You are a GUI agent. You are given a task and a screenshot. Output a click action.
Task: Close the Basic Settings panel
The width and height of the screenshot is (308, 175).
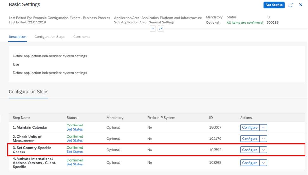301,5
